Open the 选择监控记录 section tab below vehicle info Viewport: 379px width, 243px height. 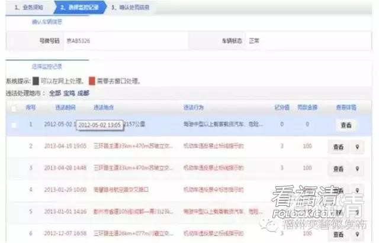tap(47, 67)
